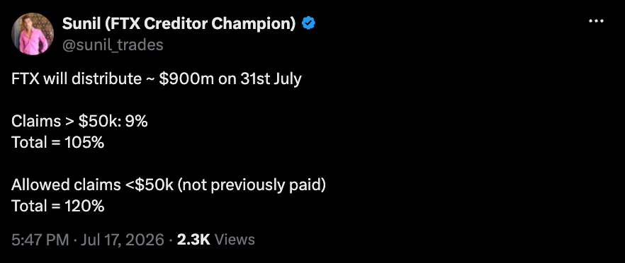Screen dimensions: 625x263
Task: Click the "FTX will distribute" first line
Action: (x=76, y=78)
